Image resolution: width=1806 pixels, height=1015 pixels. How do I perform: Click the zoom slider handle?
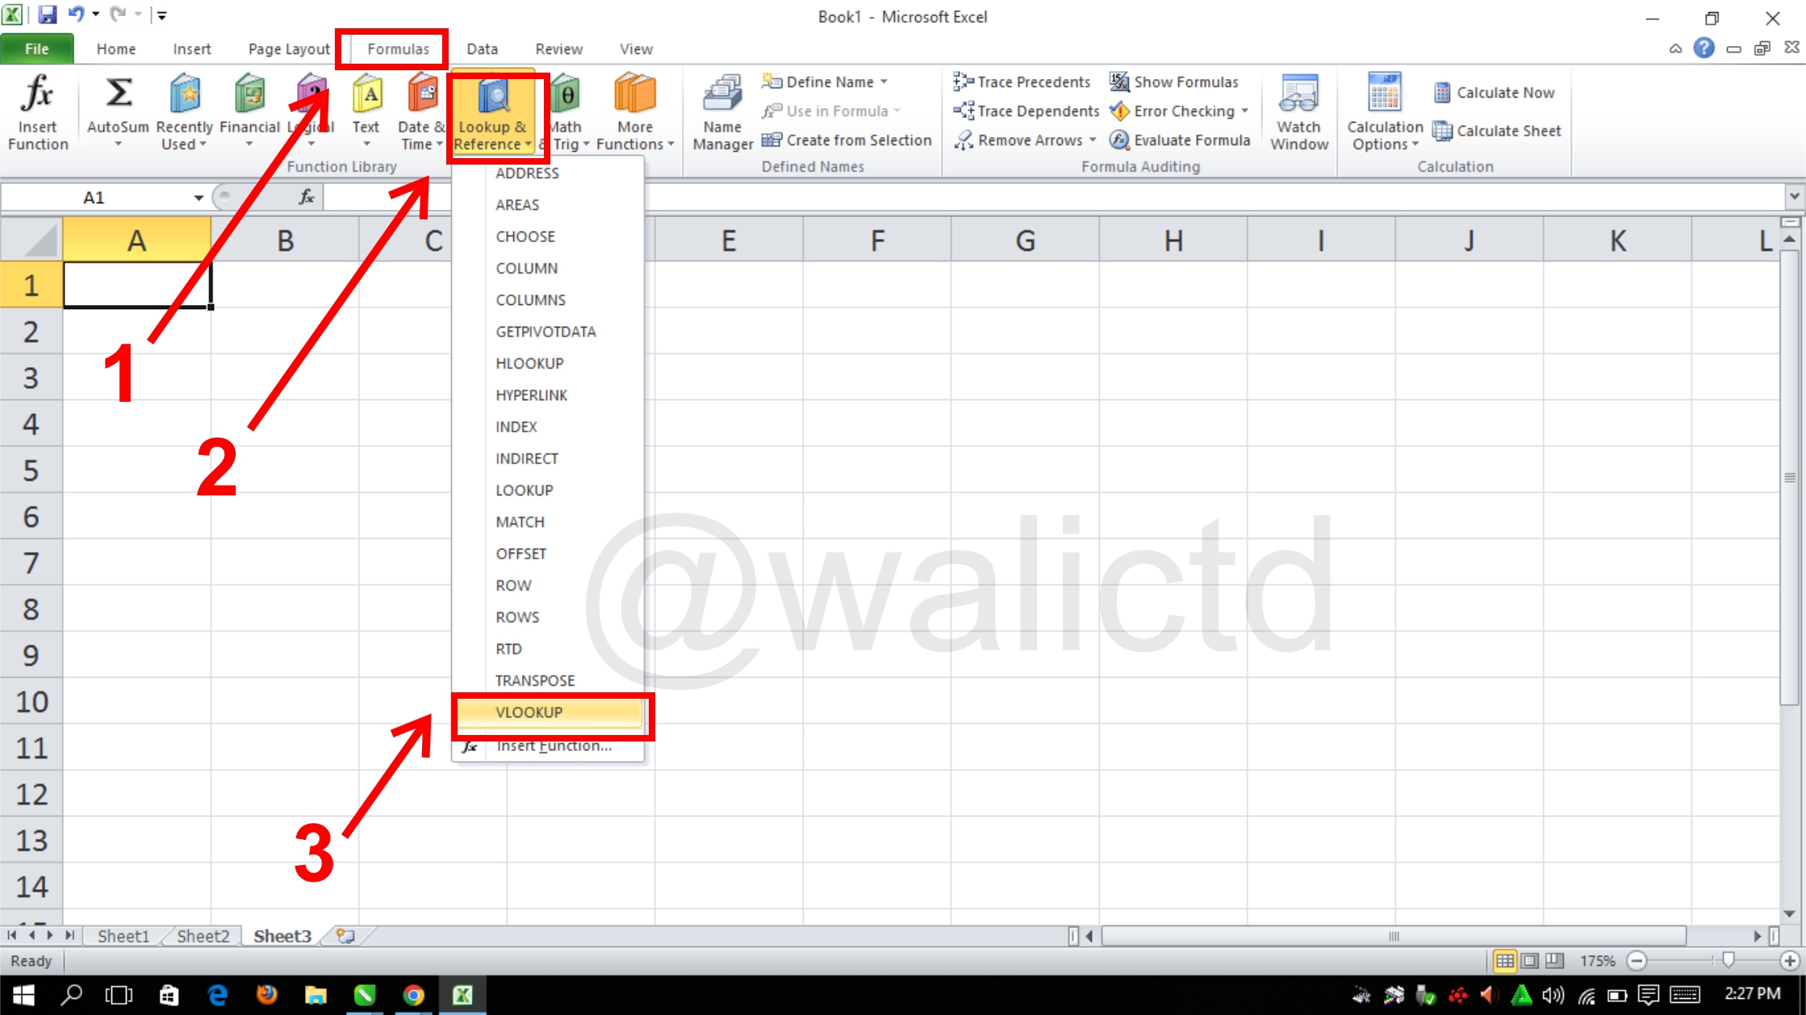tap(1728, 960)
